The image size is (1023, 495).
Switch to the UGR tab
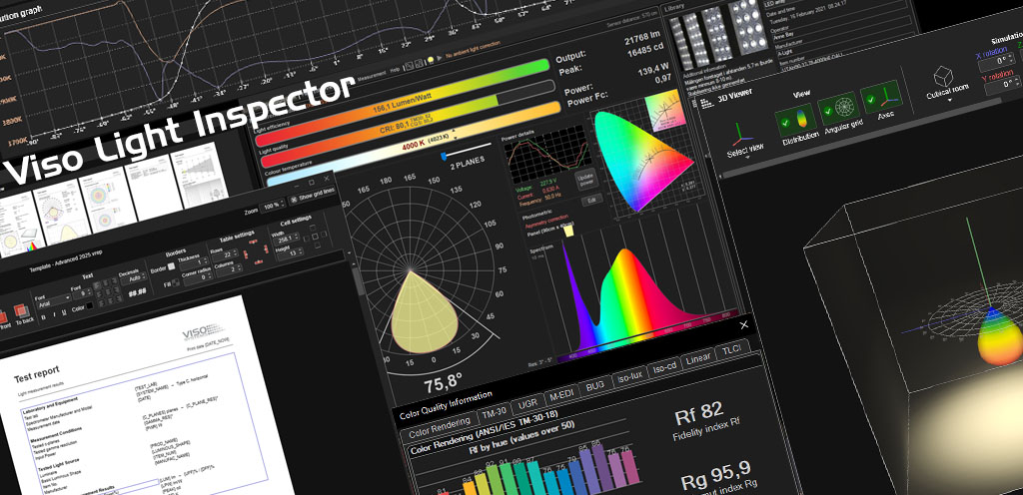527,404
